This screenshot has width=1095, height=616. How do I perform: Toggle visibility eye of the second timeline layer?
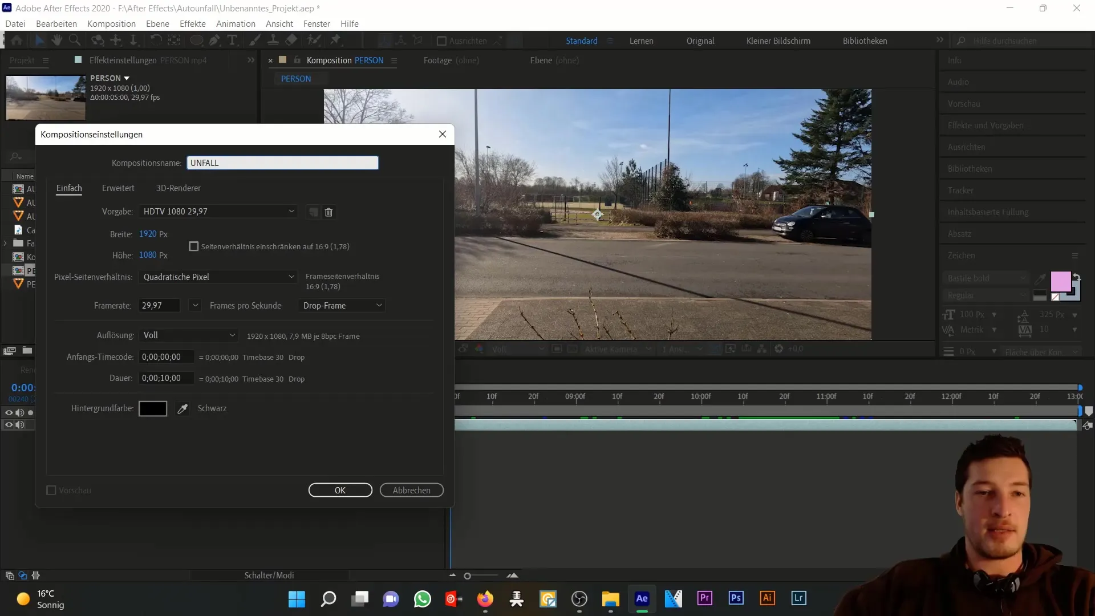[x=9, y=424]
